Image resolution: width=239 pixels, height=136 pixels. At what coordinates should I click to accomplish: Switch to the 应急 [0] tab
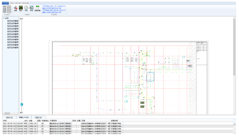[x=38, y=118]
